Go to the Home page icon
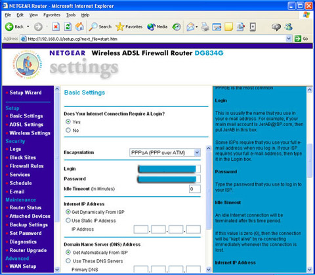 coord(79,27)
